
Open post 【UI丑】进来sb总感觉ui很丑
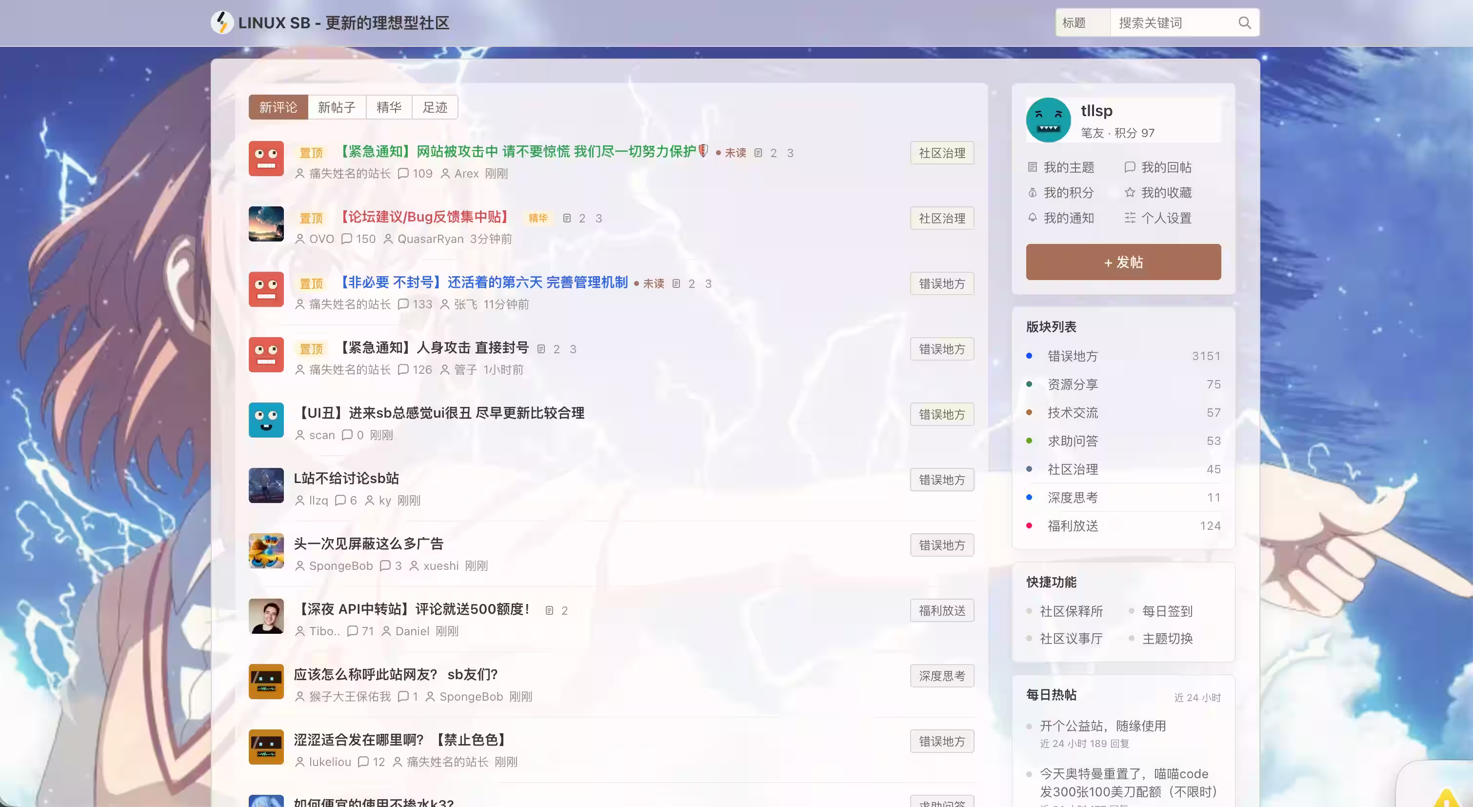click(x=439, y=413)
